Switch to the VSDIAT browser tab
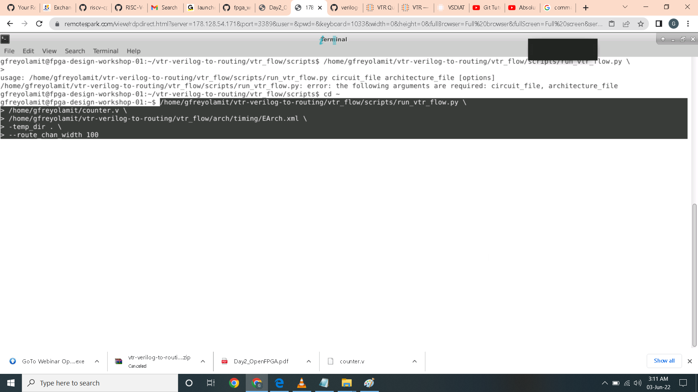The height and width of the screenshot is (392, 698). 452,8
